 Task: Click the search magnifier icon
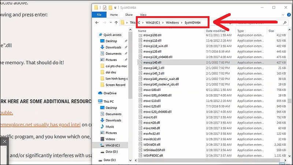point(285,23)
